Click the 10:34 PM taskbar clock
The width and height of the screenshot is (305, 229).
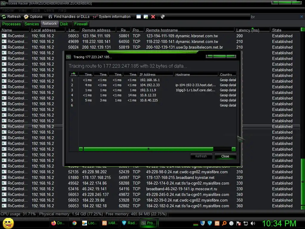tap(279, 223)
